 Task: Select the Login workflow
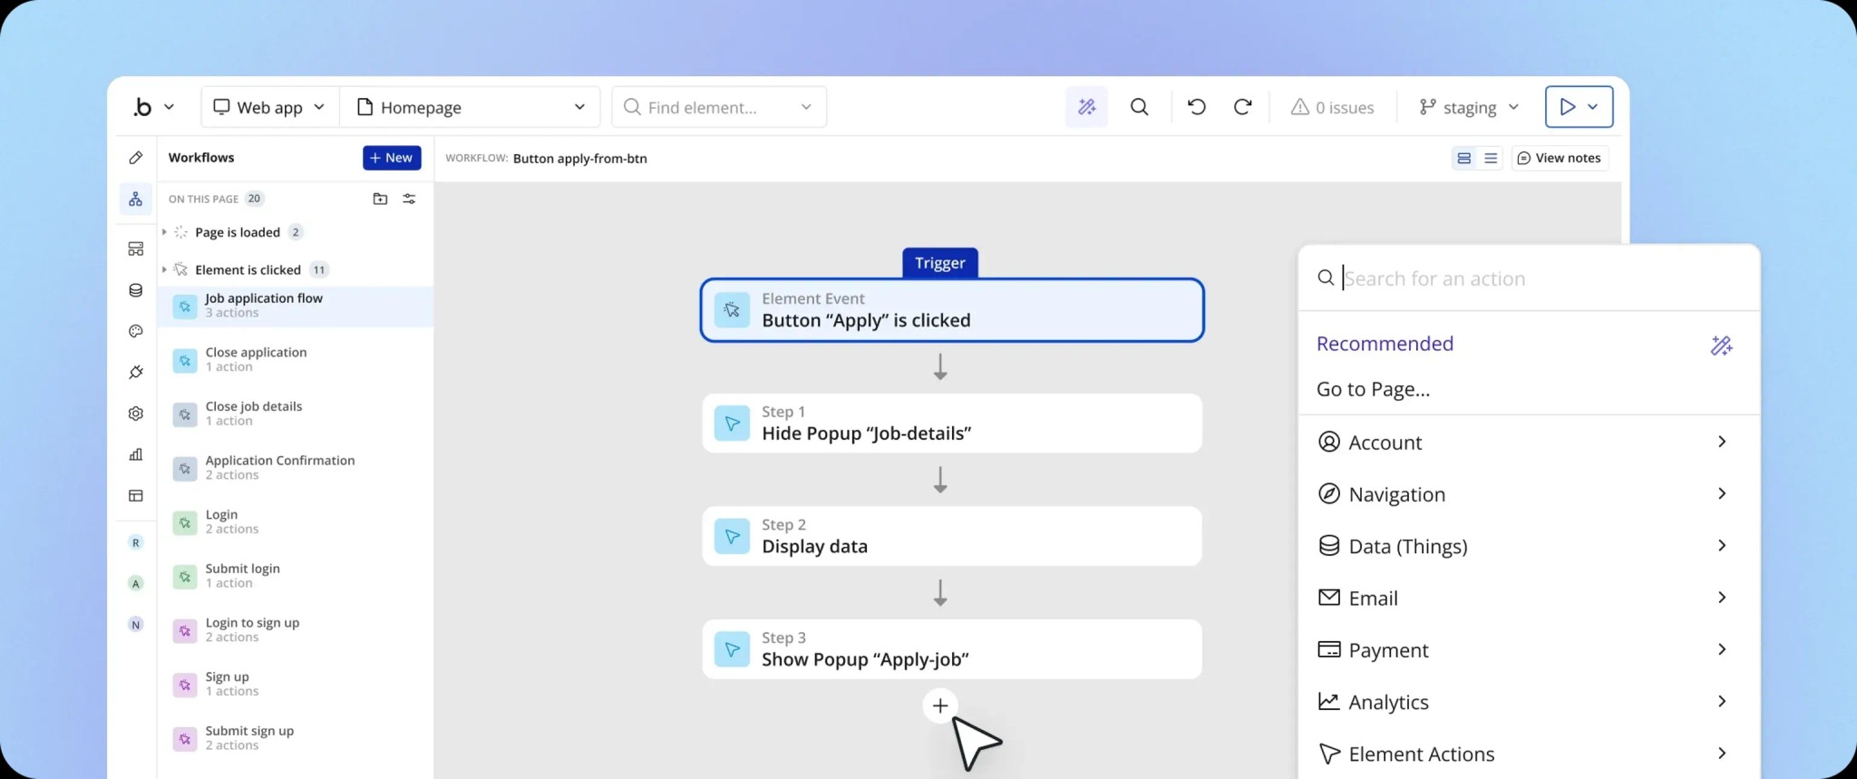coord(296,521)
